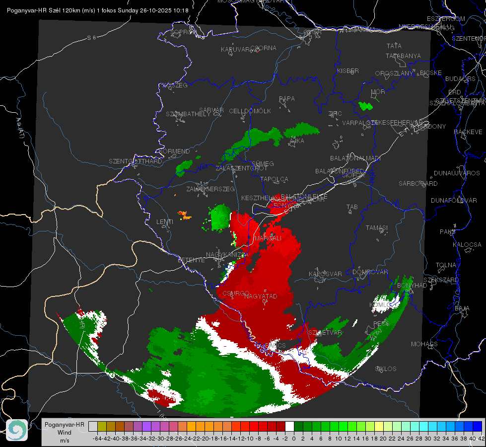
Task: Click the ERD town label
Action: (455, 92)
